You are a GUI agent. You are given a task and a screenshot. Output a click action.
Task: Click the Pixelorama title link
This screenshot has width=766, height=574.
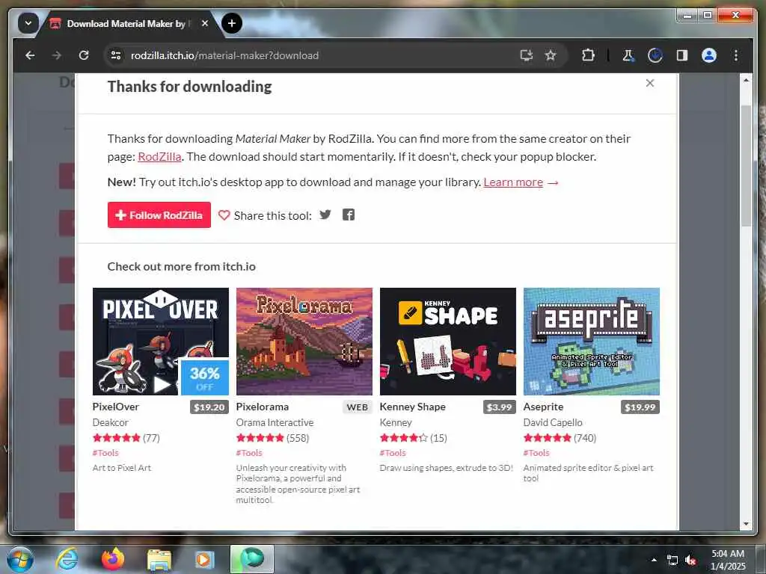tap(263, 407)
